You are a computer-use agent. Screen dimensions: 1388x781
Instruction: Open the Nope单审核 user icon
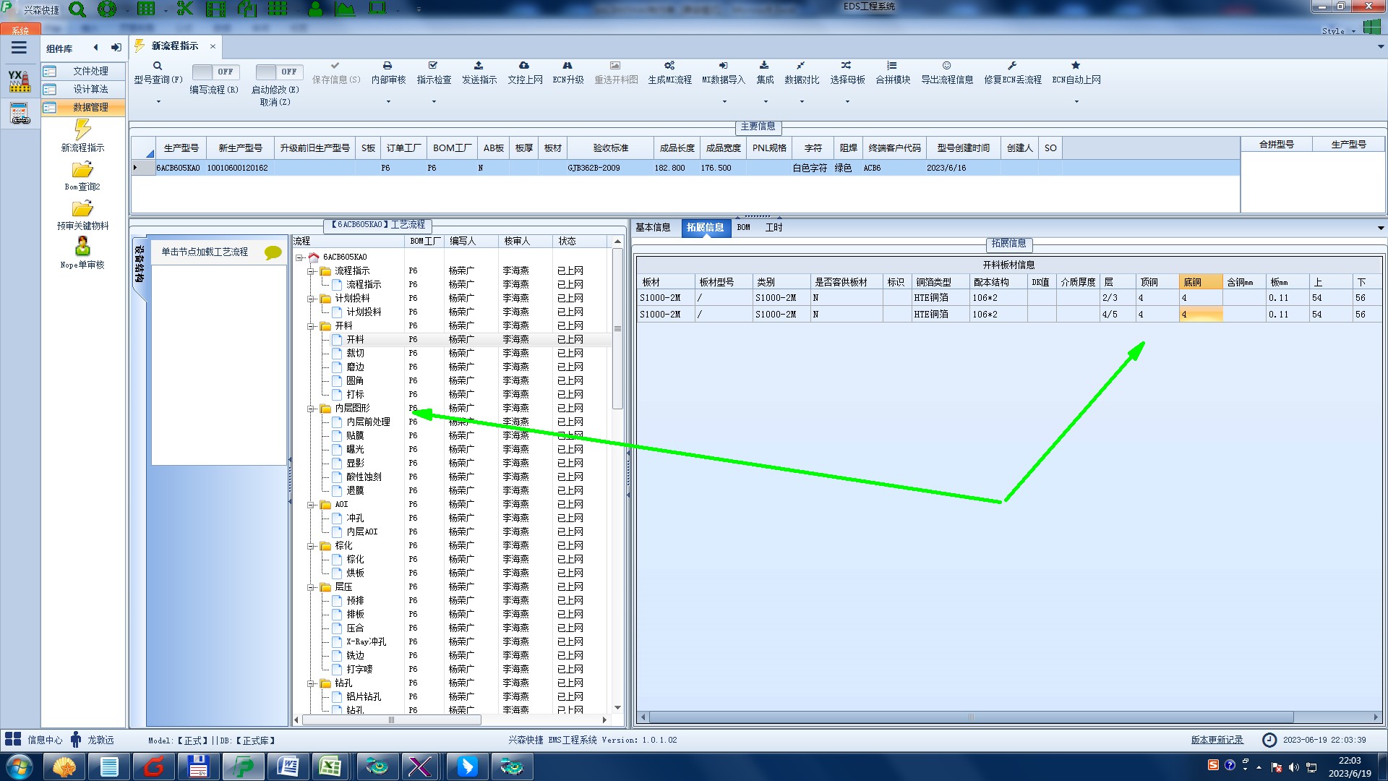point(82,247)
